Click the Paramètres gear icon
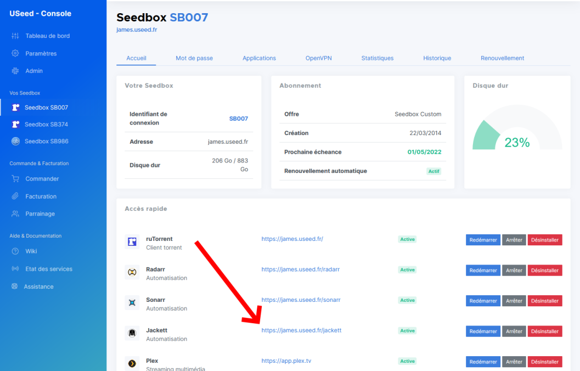 pyautogui.click(x=15, y=53)
